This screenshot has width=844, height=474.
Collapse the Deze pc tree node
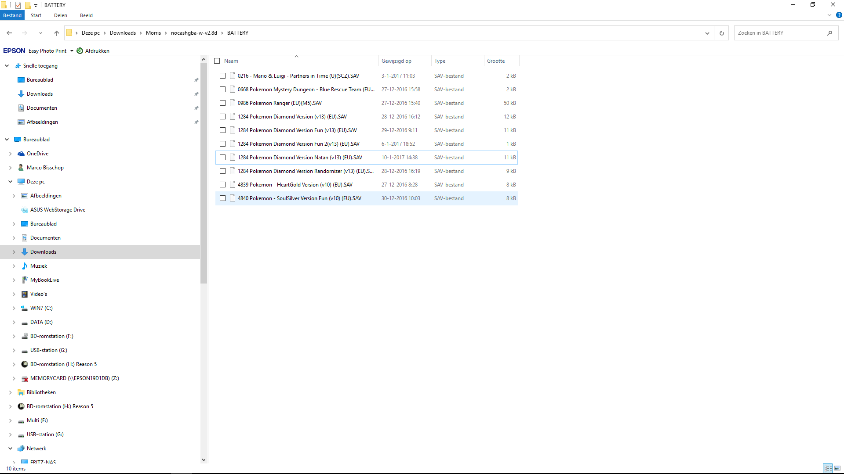pos(11,182)
